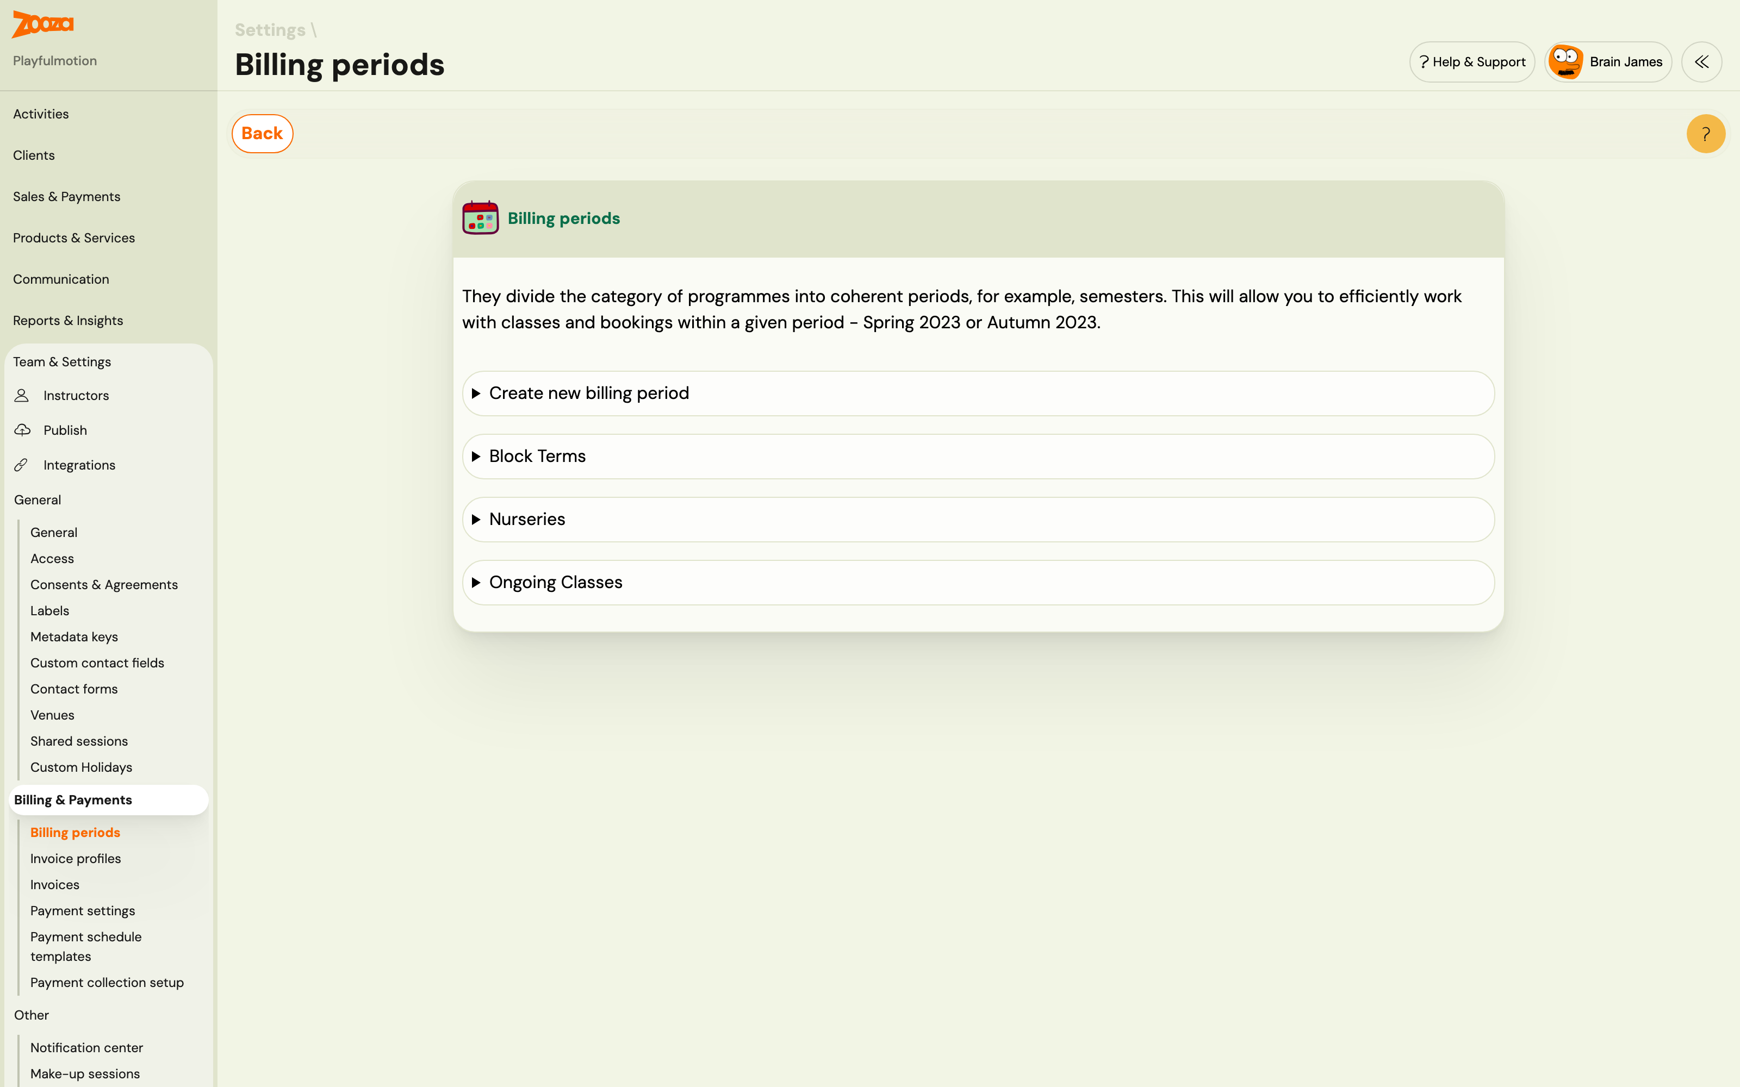This screenshot has height=1087, width=1740.
Task: Expand the Block Terms section
Action: pos(978,457)
